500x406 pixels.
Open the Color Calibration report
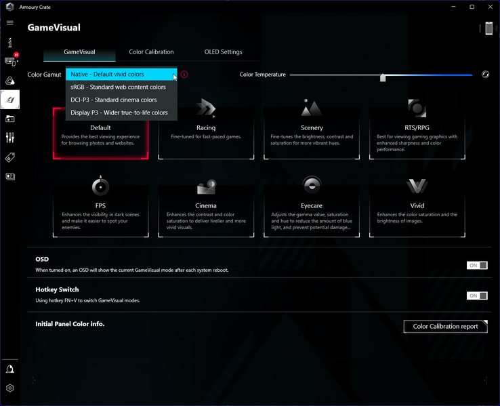coord(446,326)
